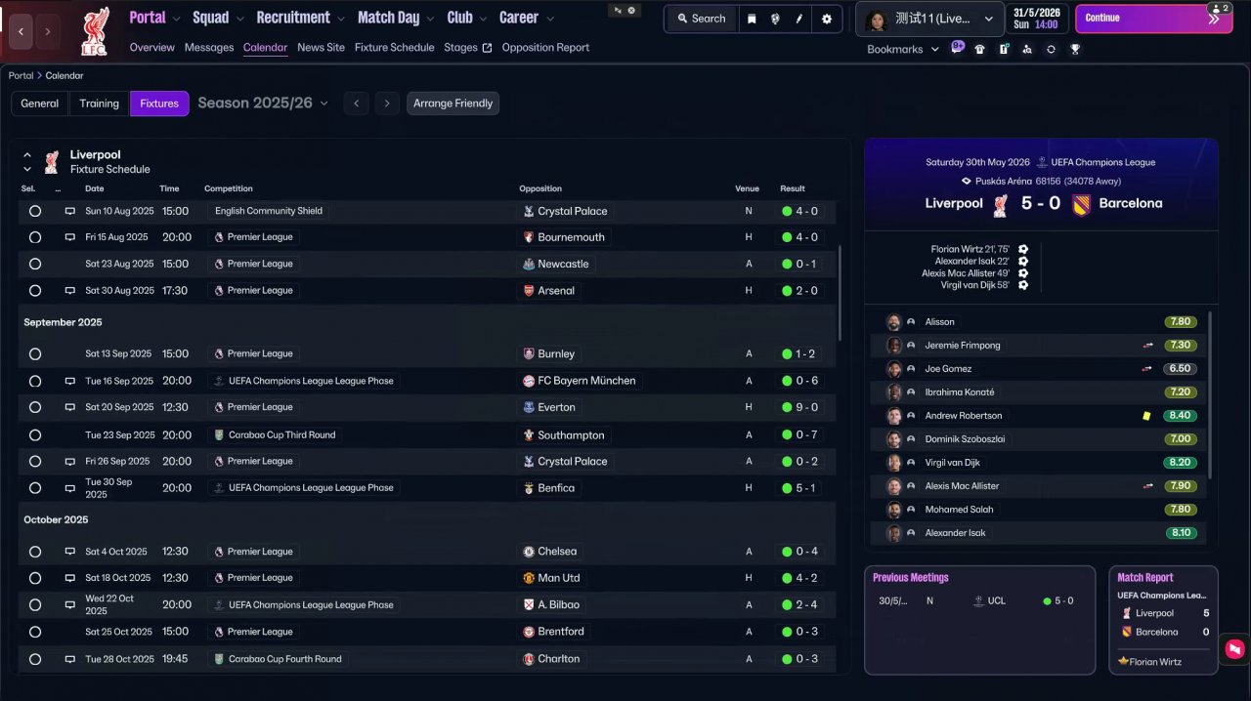Open the Recruitment dropdown menu
The width and height of the screenshot is (1251, 701).
pos(301,18)
